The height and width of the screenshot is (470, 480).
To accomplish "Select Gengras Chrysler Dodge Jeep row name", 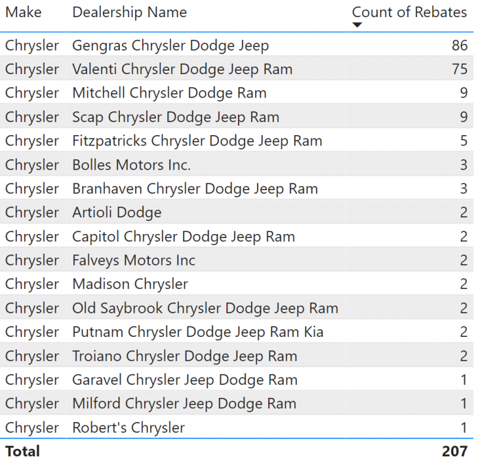I will [171, 45].
